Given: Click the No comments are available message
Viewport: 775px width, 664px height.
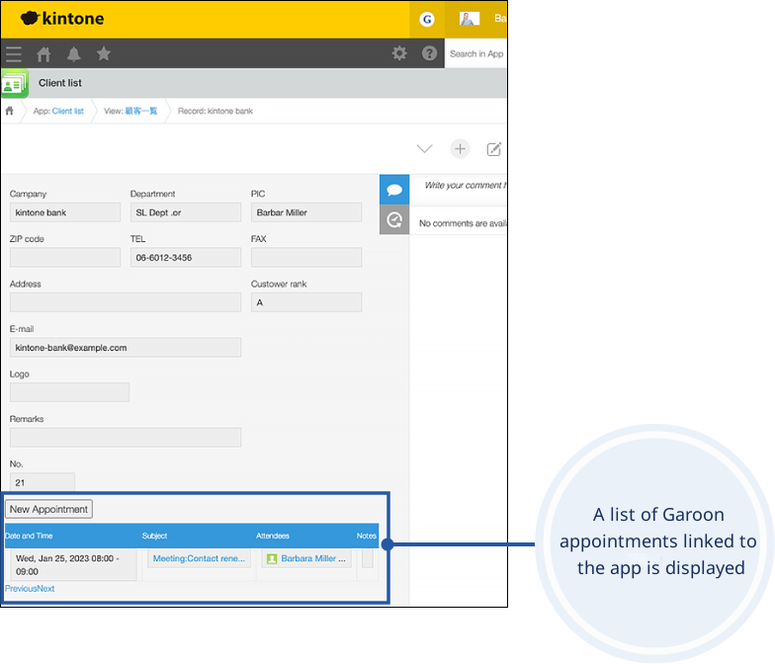Looking at the screenshot, I should 463,223.
